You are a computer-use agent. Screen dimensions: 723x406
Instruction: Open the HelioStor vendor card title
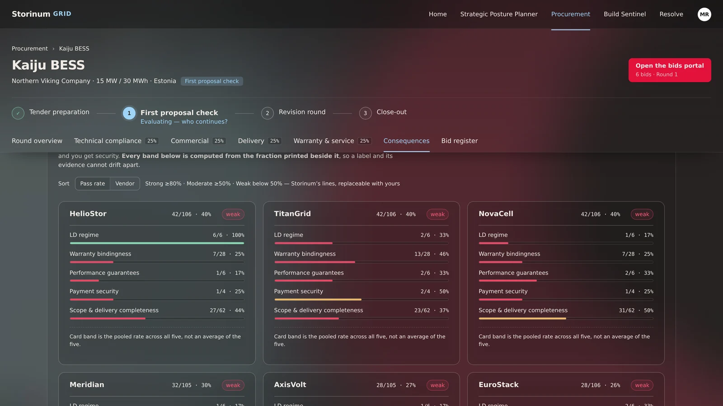coord(88,214)
